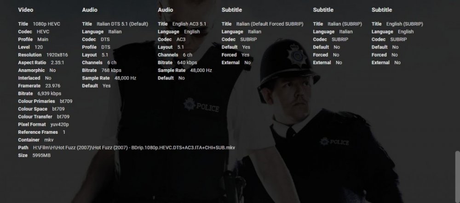Viewport: 460px width, 203px height.
Task: Click Language "Italian" under the Italian DTS audio
Action: pyautogui.click(x=115, y=32)
